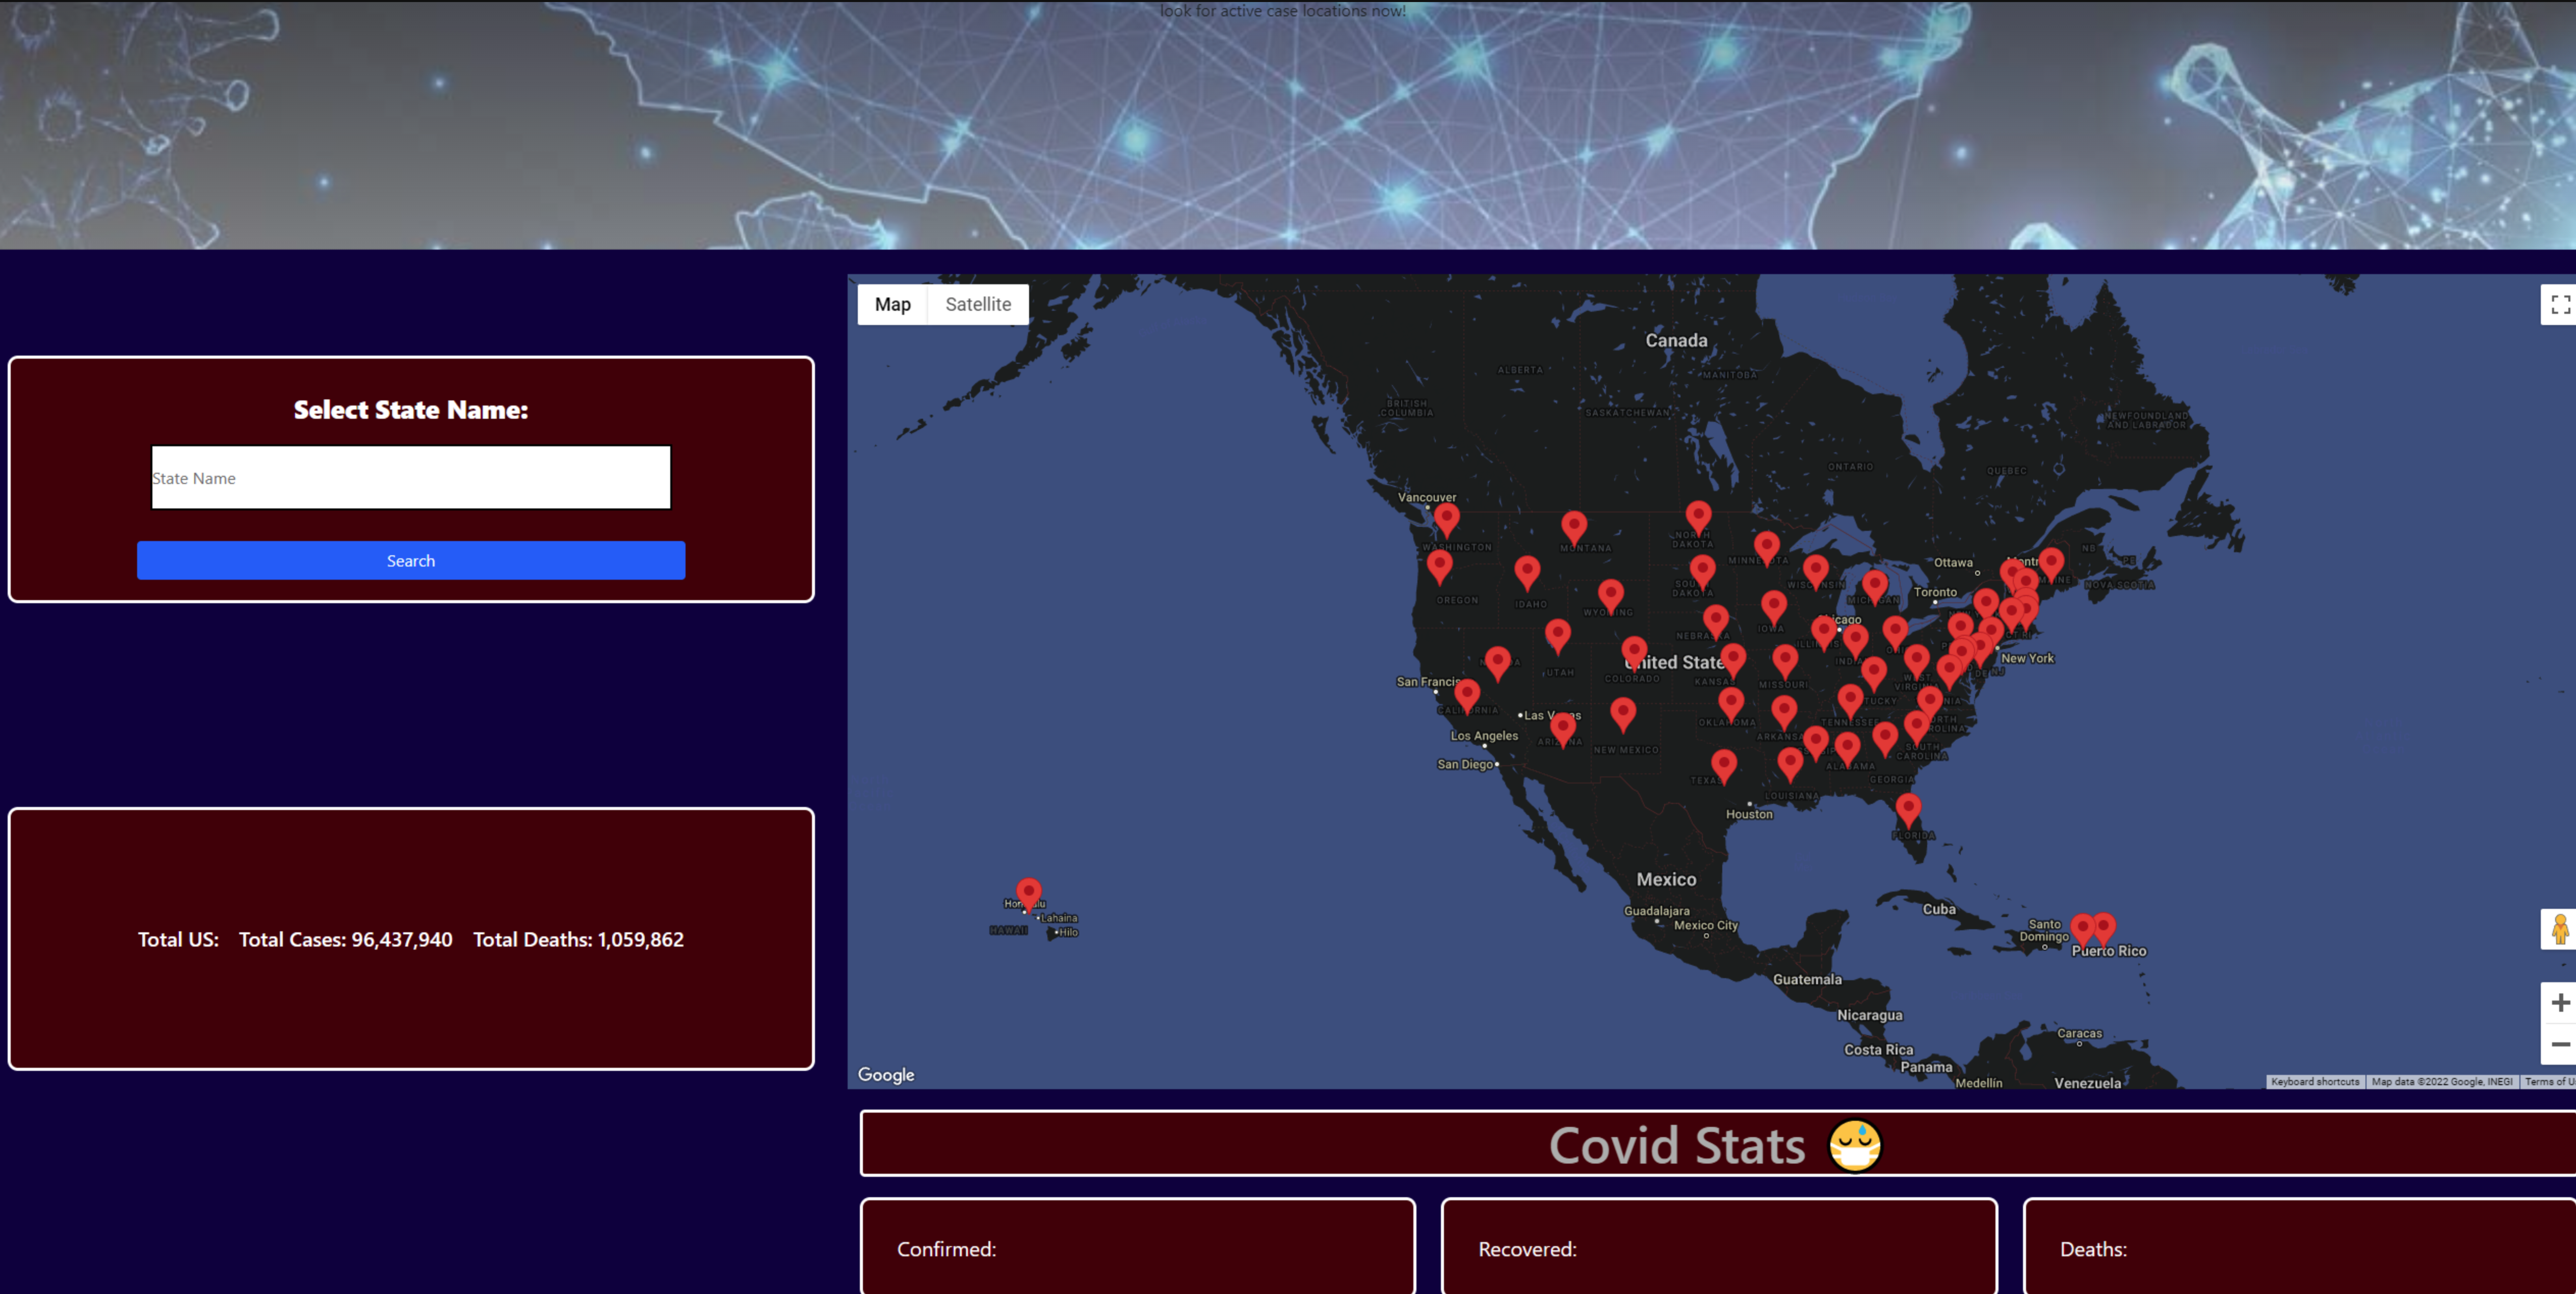Select the Google Maps attribution link

click(887, 1074)
